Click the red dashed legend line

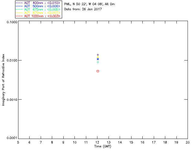(19, 16)
